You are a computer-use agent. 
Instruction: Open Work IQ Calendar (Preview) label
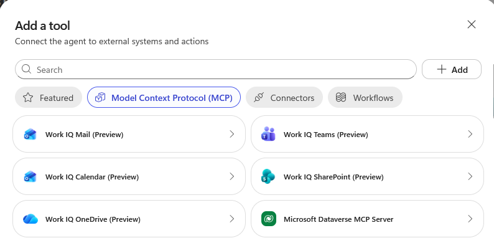[92, 177]
